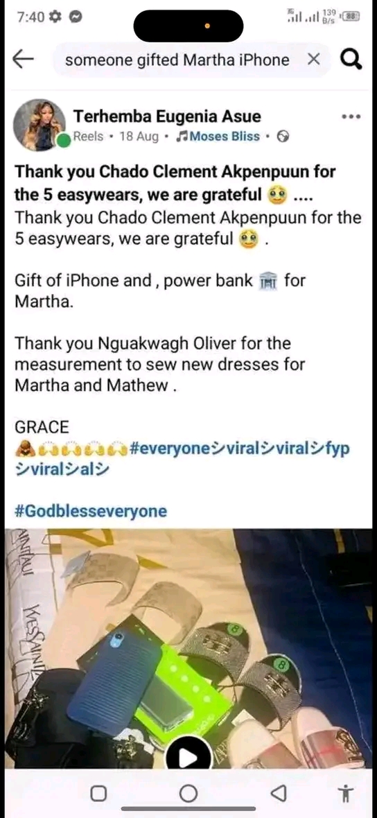Tap the back arrow in search bar

(x=23, y=60)
